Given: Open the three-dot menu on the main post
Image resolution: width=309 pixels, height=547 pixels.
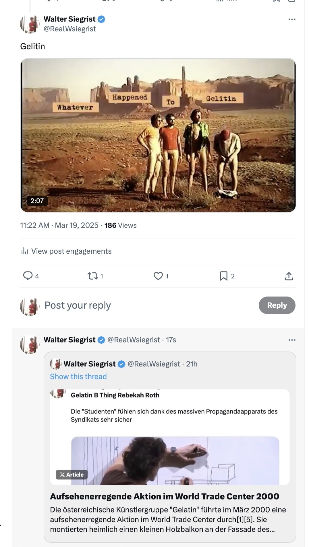Looking at the screenshot, I should tap(292, 19).
